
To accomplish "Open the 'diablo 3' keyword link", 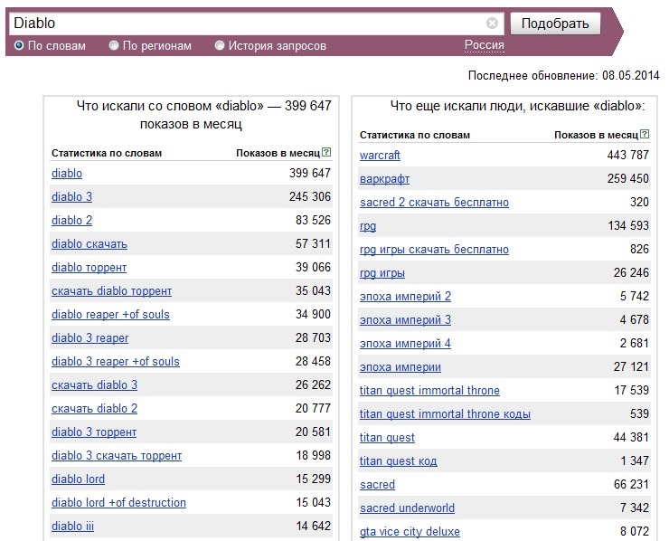I will click(x=71, y=196).
